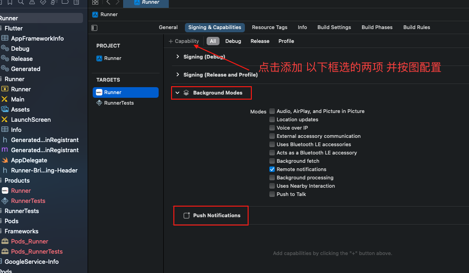Expand the Signing (Debug) section
This screenshot has height=273, width=469.
coord(178,57)
